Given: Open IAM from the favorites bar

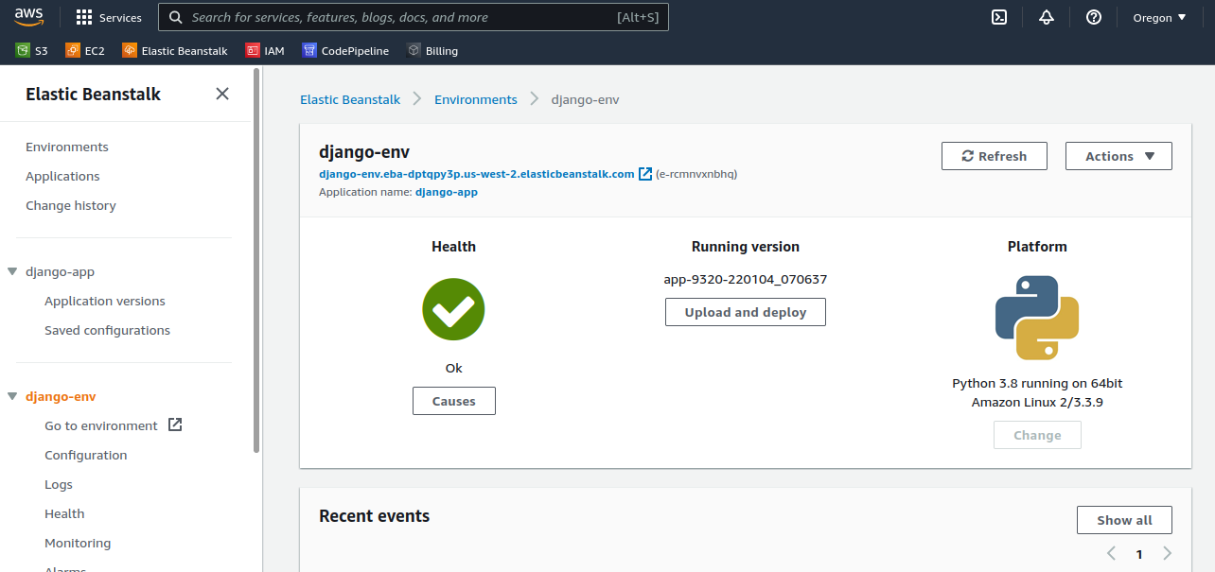Looking at the screenshot, I should [x=265, y=50].
